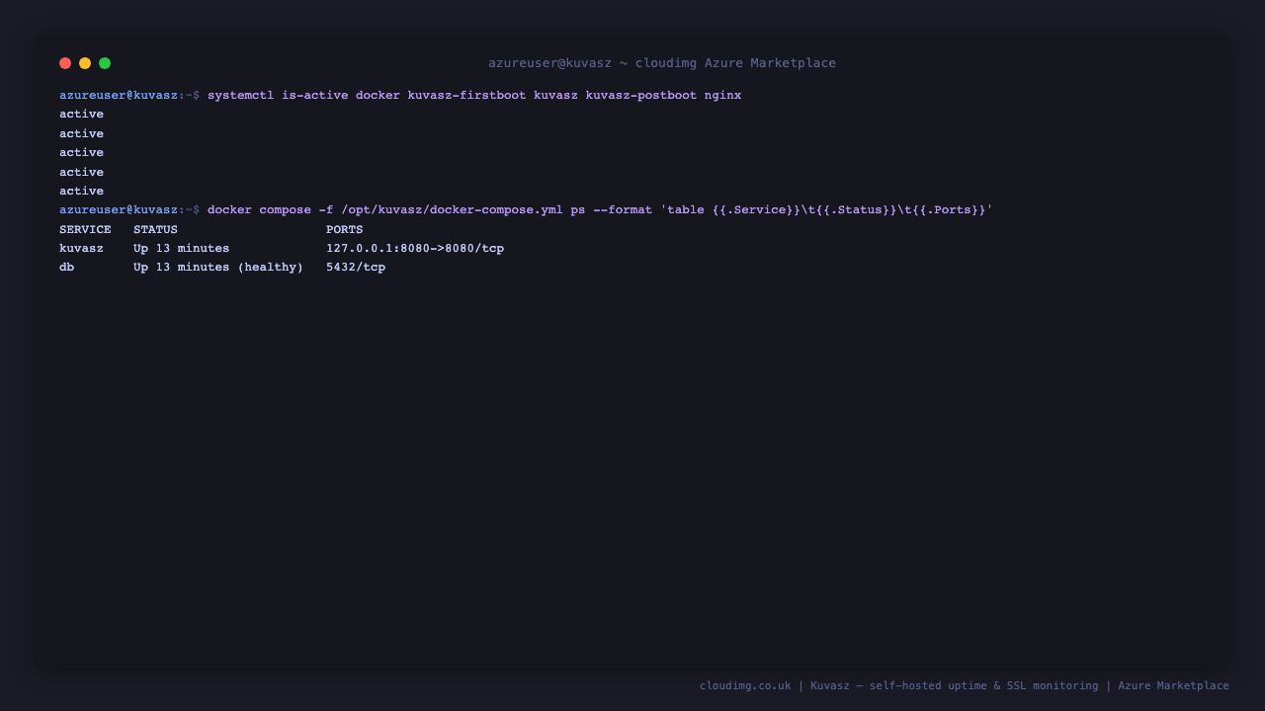This screenshot has width=1265, height=711.
Task: Click 'nginx' in the systemctl command
Action: click(722, 96)
